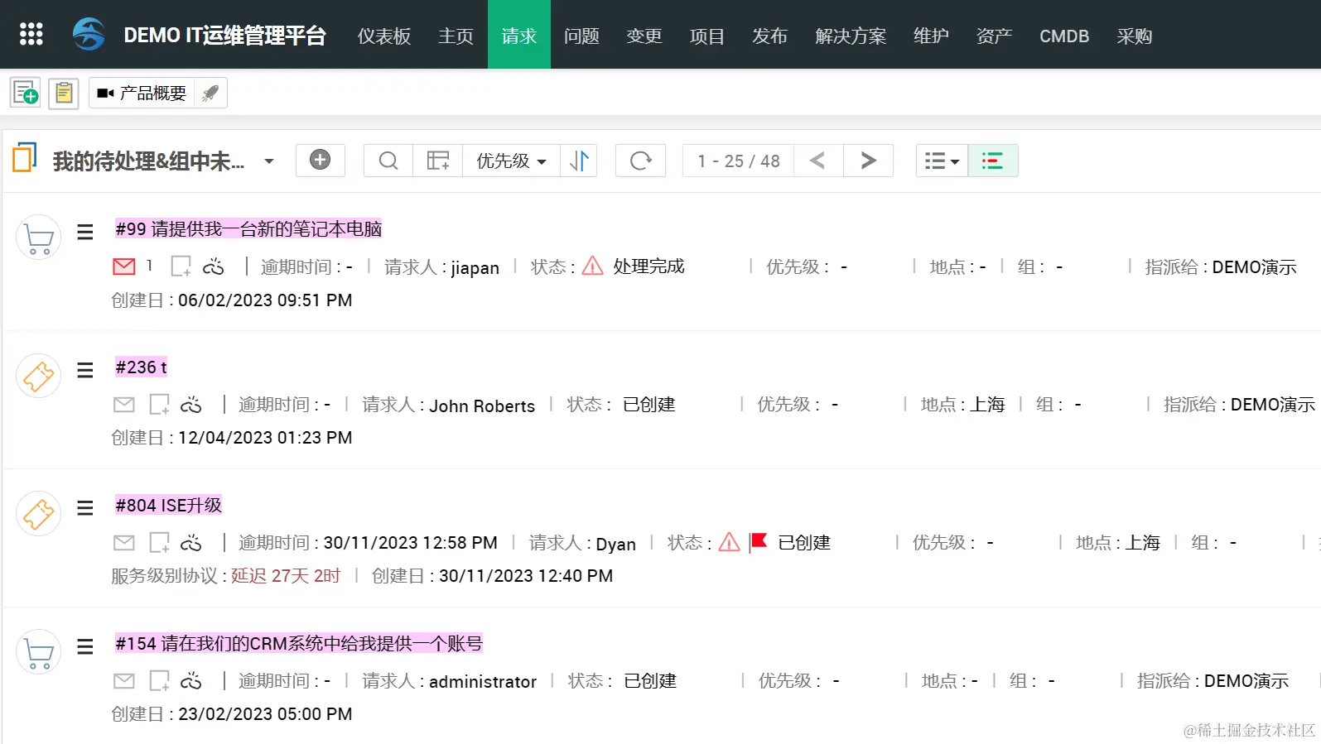
Task: Open the 仪表板 menu
Action: 384,36
